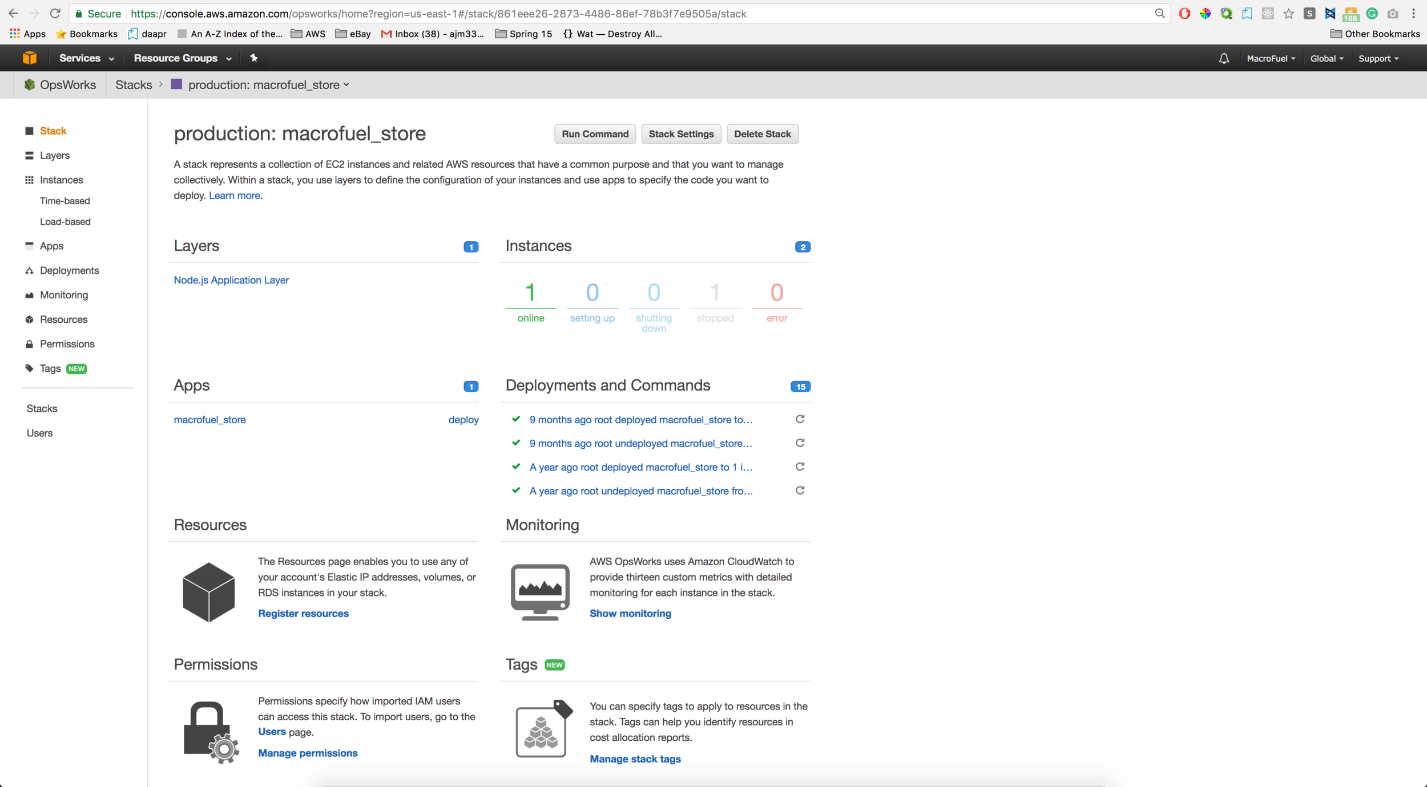The image size is (1427, 787).
Task: View the 1 online instances count
Action: point(530,303)
